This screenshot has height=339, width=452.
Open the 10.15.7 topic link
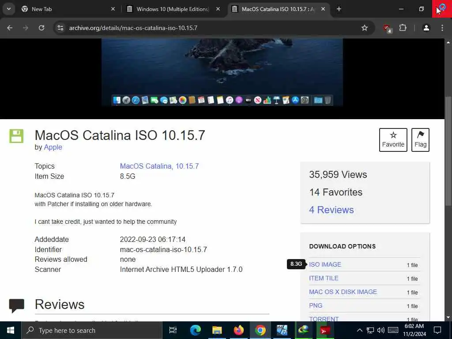point(187,166)
